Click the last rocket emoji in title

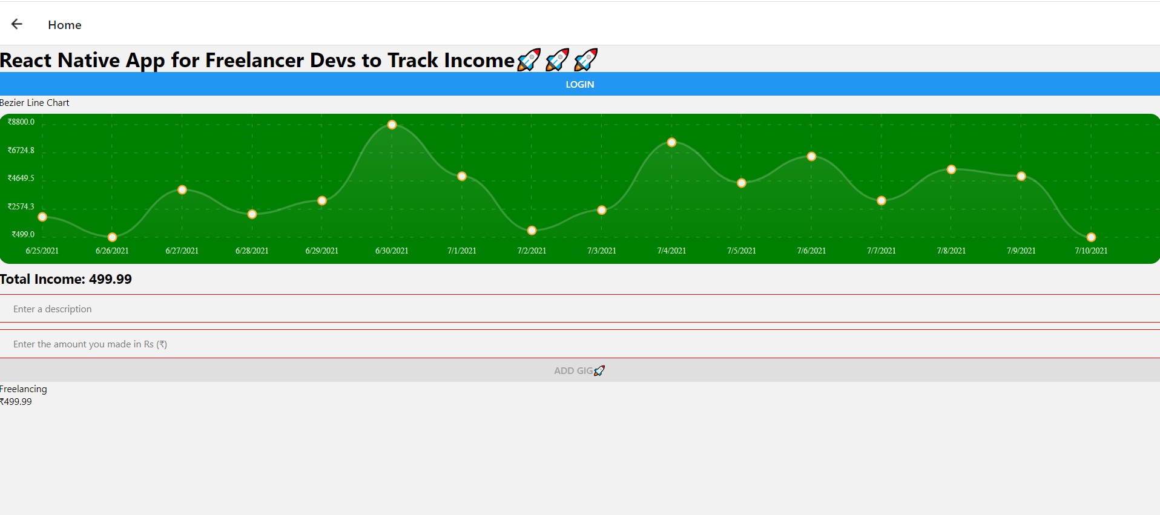click(585, 60)
